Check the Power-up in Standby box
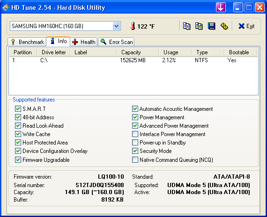The height and width of the screenshot is (217, 267). [135, 142]
